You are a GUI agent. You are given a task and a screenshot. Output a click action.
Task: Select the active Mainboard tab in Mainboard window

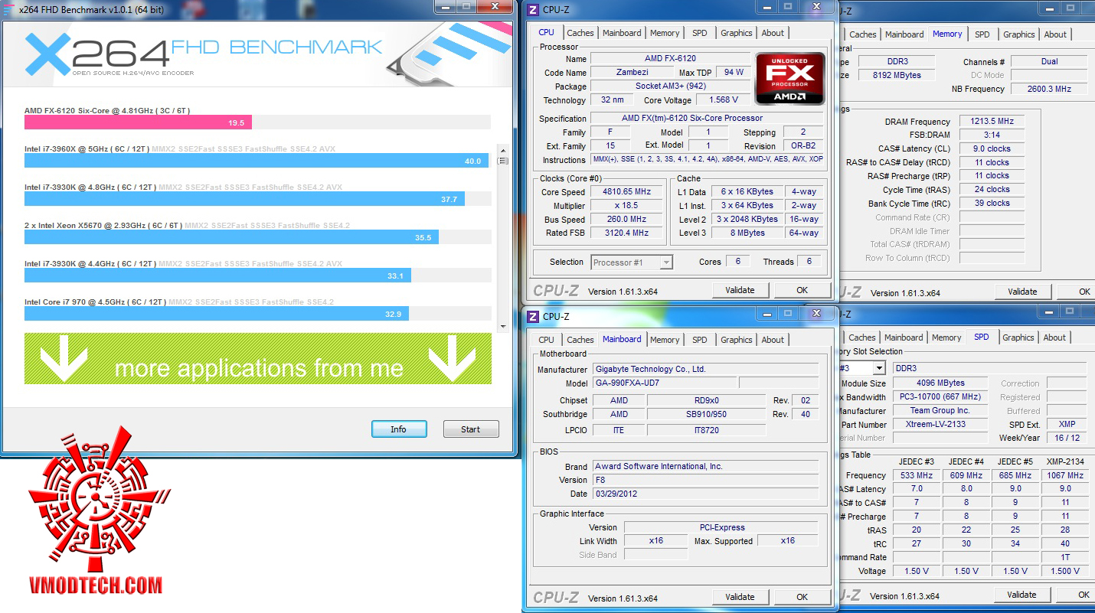[622, 339]
